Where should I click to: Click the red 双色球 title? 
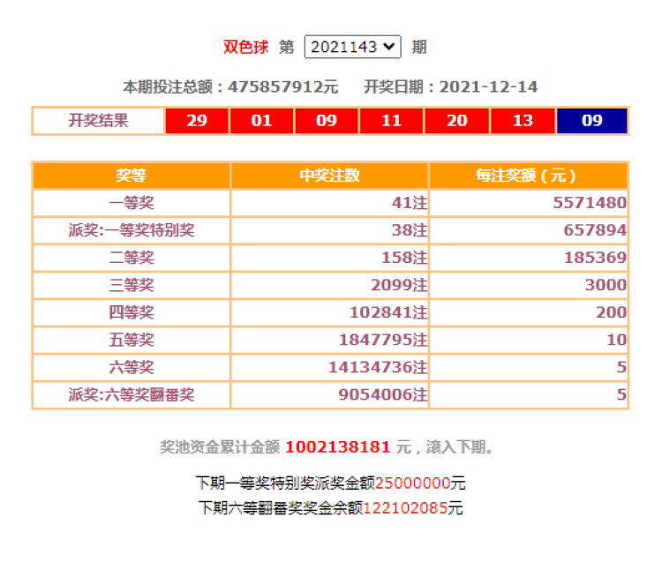tap(245, 47)
